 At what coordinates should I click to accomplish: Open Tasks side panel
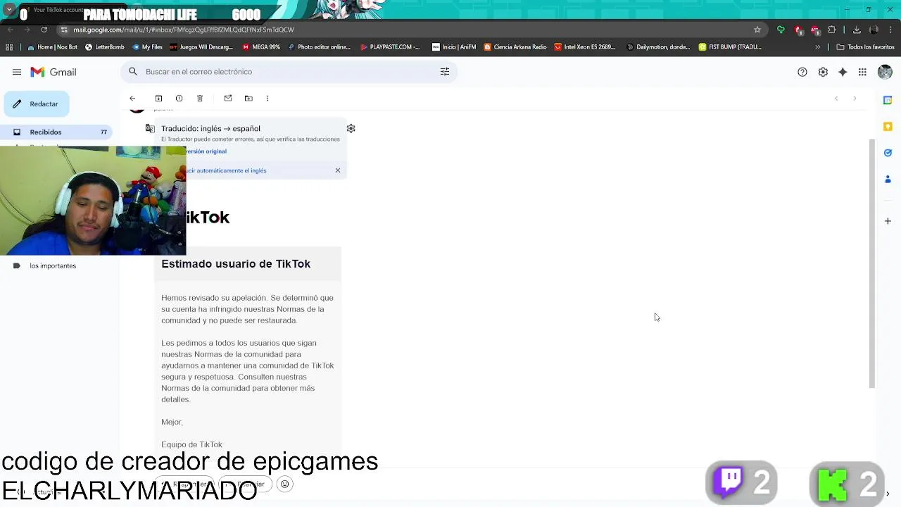click(x=888, y=153)
